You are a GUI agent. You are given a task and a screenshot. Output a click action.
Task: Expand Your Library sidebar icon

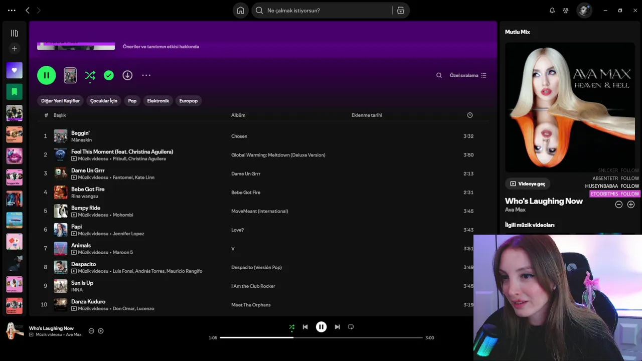tap(14, 33)
